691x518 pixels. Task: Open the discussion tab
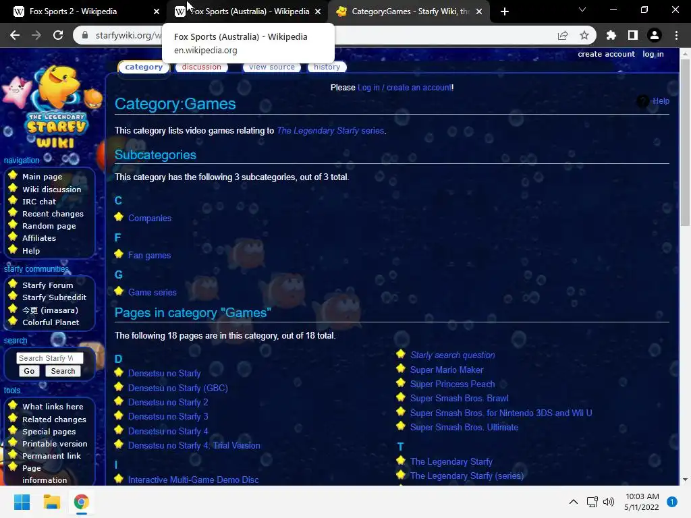tap(201, 67)
